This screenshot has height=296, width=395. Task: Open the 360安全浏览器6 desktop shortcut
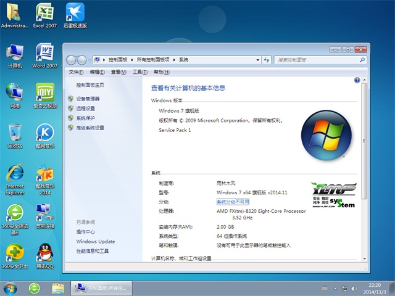(15, 220)
